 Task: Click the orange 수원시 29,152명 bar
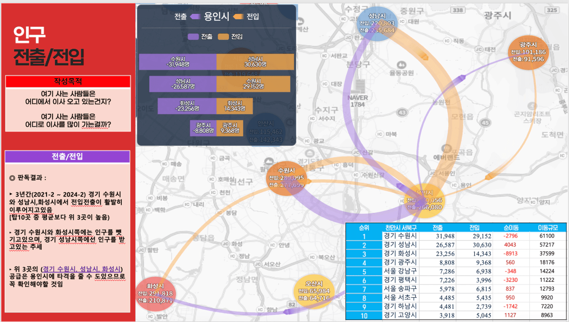(253, 84)
